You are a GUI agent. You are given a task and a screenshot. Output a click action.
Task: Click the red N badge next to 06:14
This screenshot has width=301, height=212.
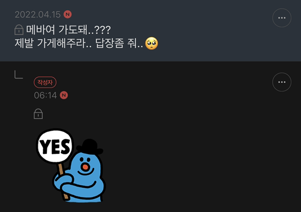point(64,95)
